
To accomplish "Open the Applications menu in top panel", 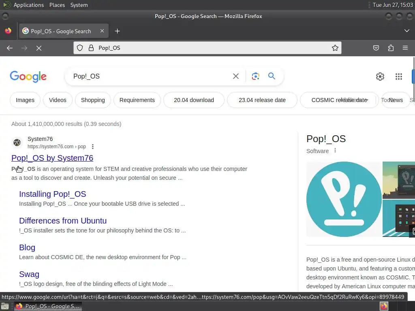I will pyautogui.click(x=29, y=5).
